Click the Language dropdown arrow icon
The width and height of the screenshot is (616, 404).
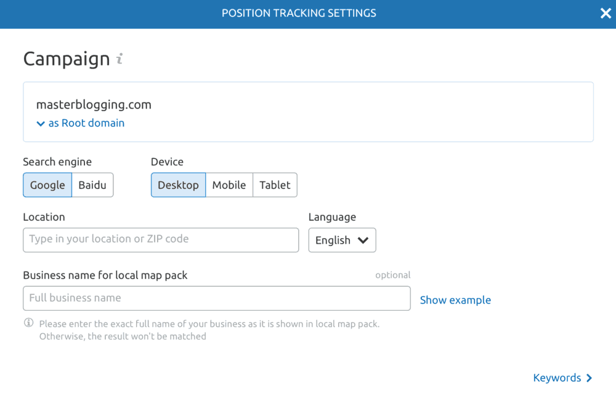click(x=362, y=240)
